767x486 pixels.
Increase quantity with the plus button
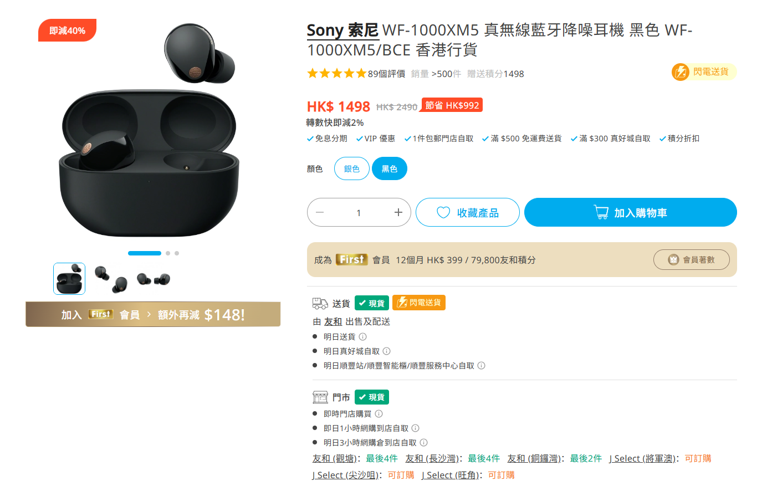click(x=398, y=212)
